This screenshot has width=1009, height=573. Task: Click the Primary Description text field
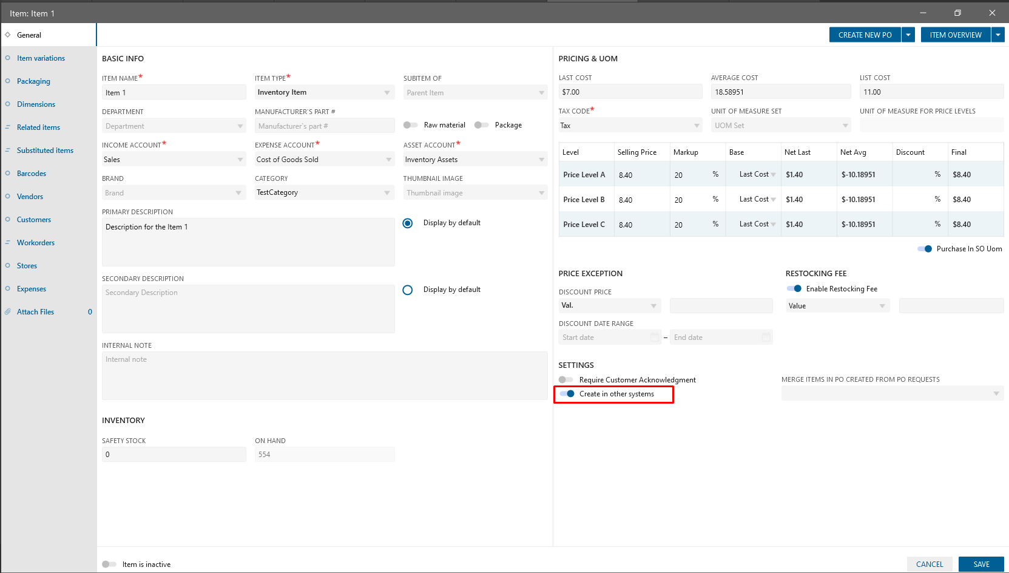pos(248,242)
